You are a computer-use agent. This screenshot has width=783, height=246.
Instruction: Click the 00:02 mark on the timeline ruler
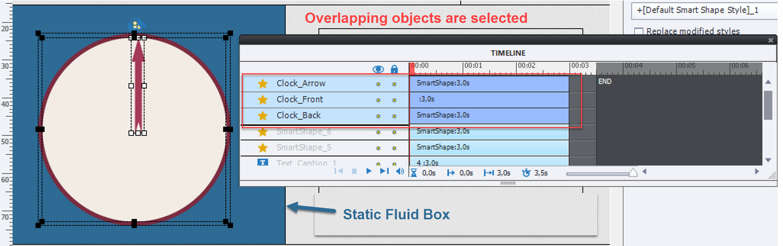click(x=526, y=65)
